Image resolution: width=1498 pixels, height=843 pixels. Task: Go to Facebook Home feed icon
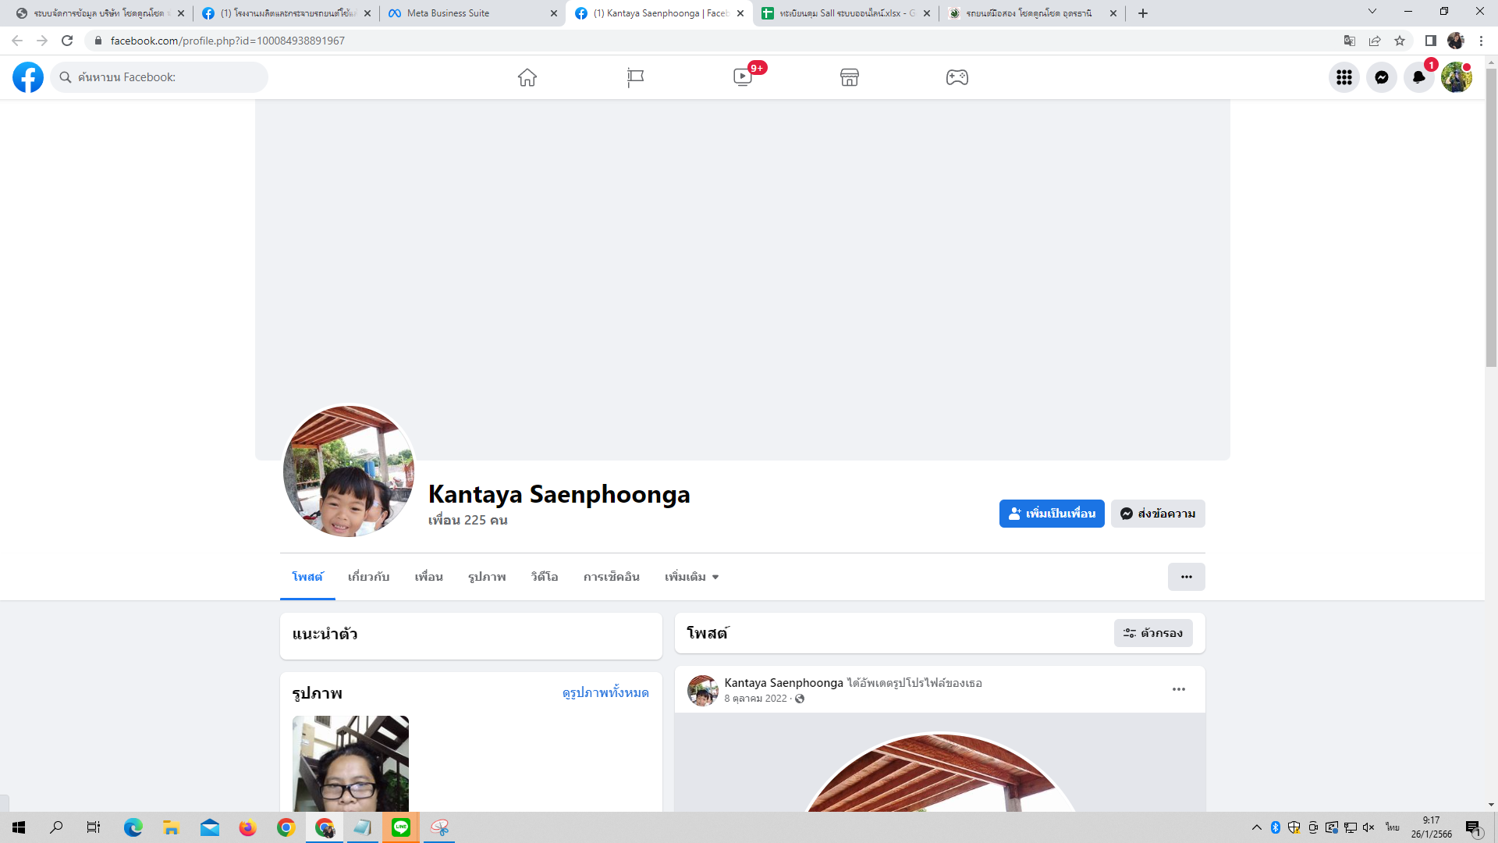pyautogui.click(x=527, y=77)
